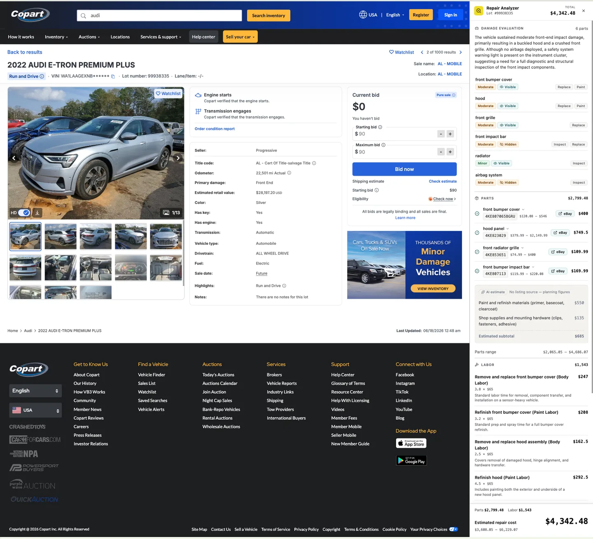Open the English language dropdown in header
Viewport: 593px width, 539px height.
click(395, 15)
